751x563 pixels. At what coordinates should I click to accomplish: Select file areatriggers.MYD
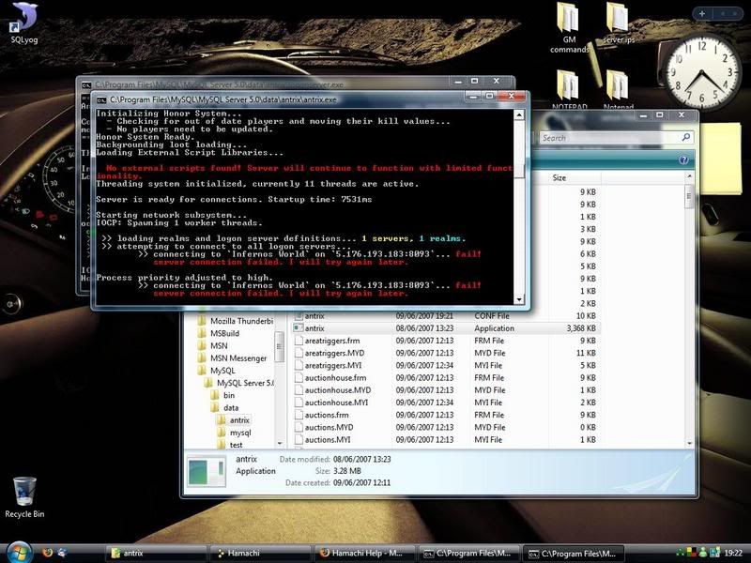click(335, 353)
